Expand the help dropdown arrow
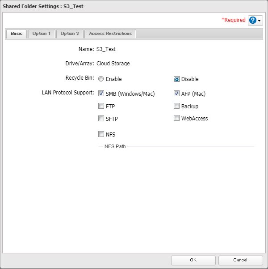 click(260, 21)
